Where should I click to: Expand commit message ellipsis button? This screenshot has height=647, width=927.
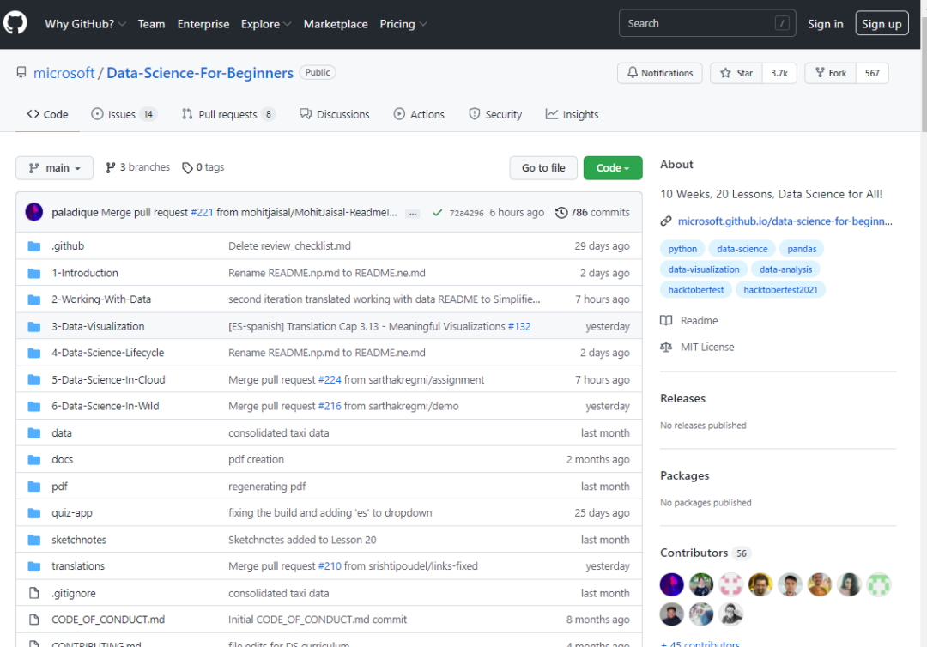click(413, 214)
